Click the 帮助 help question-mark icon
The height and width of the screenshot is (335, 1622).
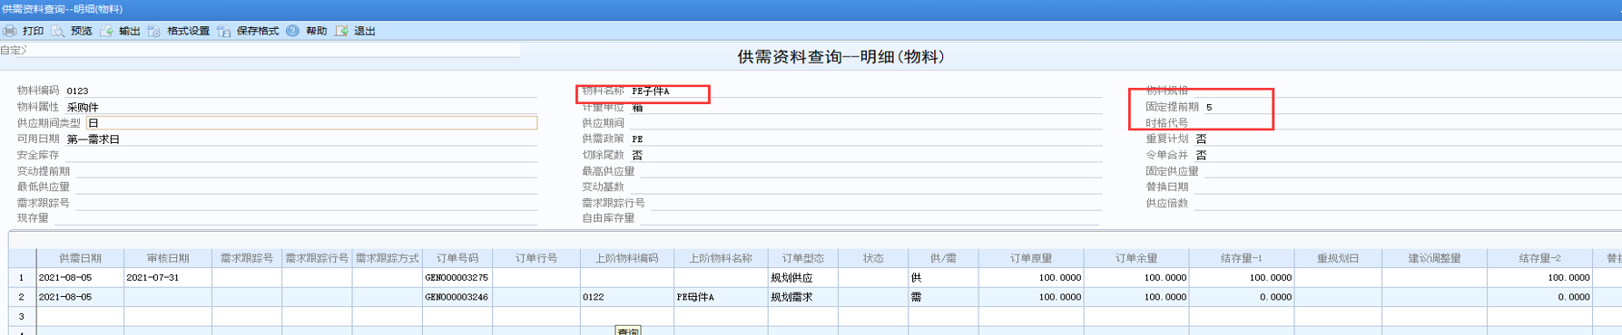click(292, 31)
